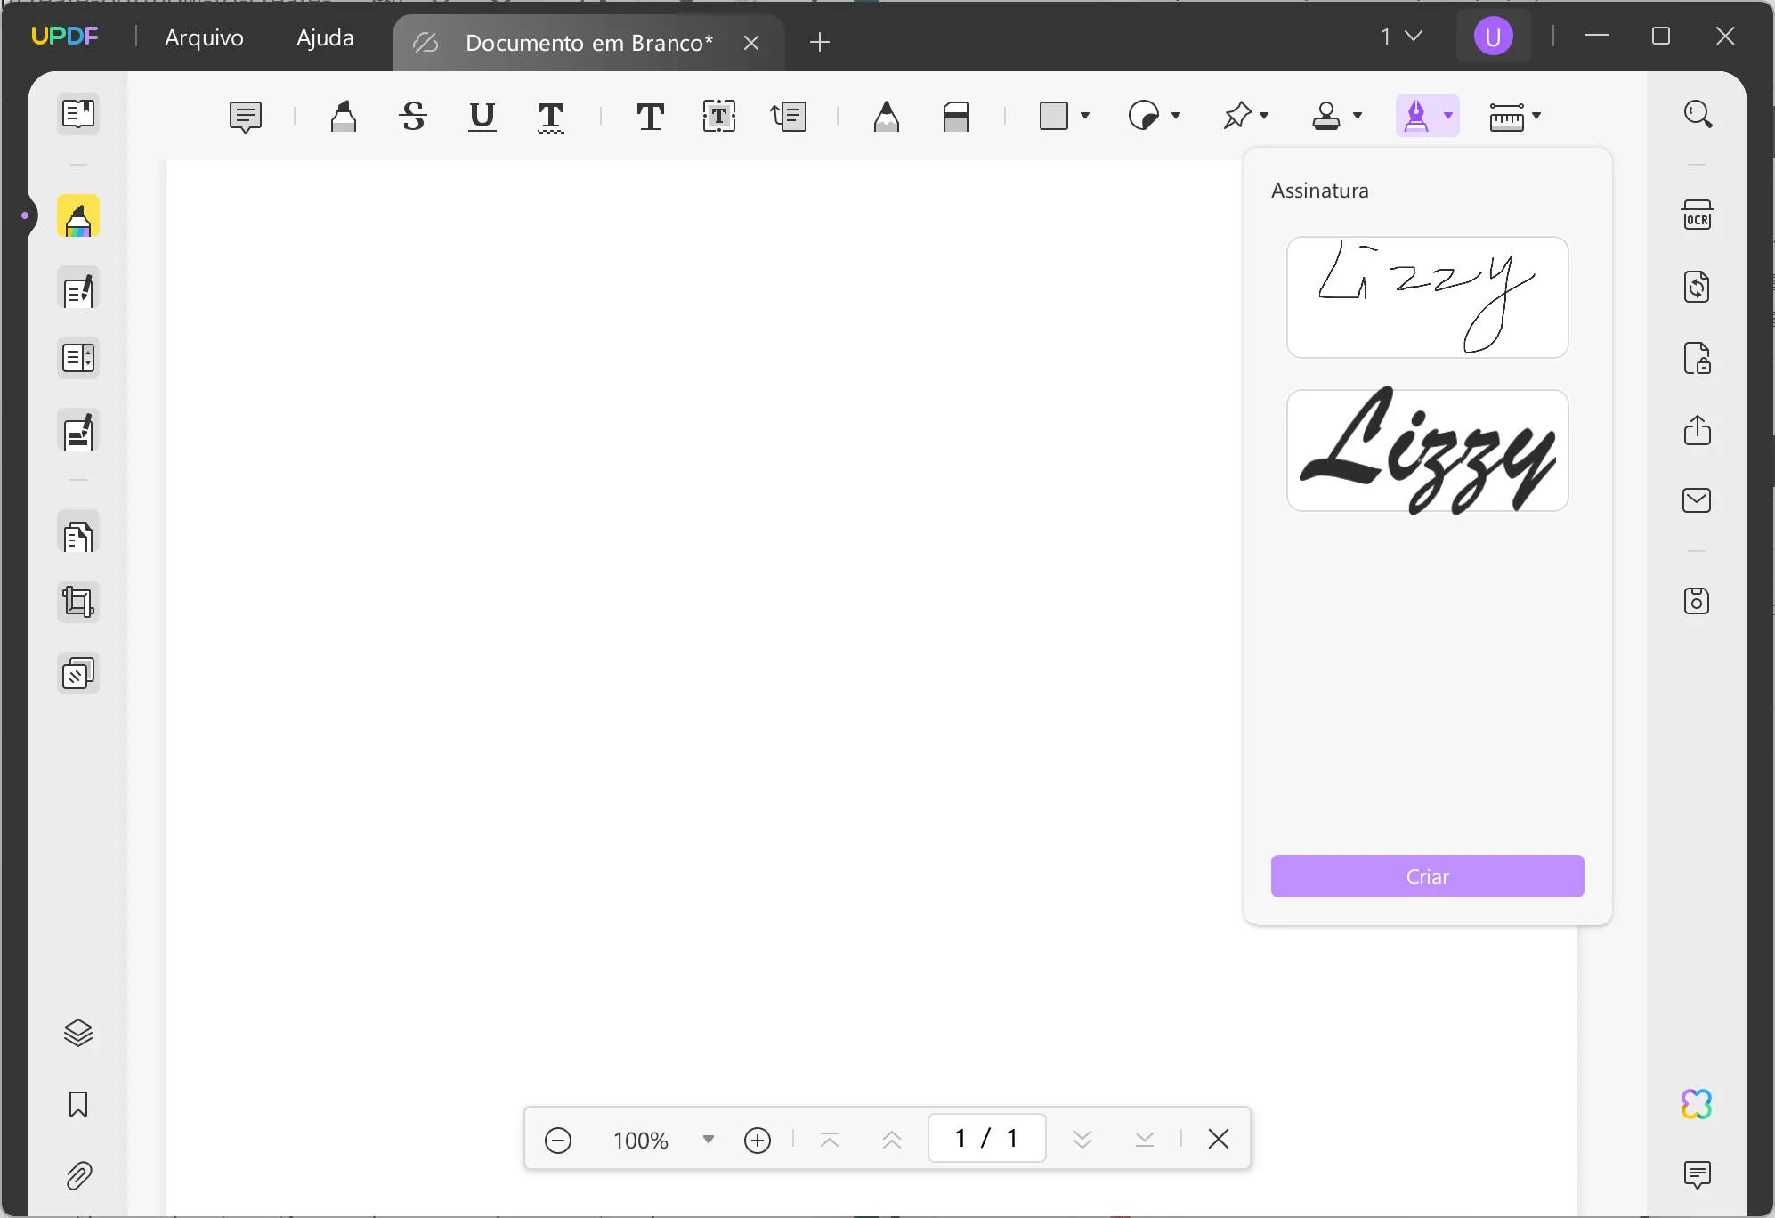Viewport: 1775px width, 1218px height.
Task: Select the Text Box tool
Action: tap(719, 117)
